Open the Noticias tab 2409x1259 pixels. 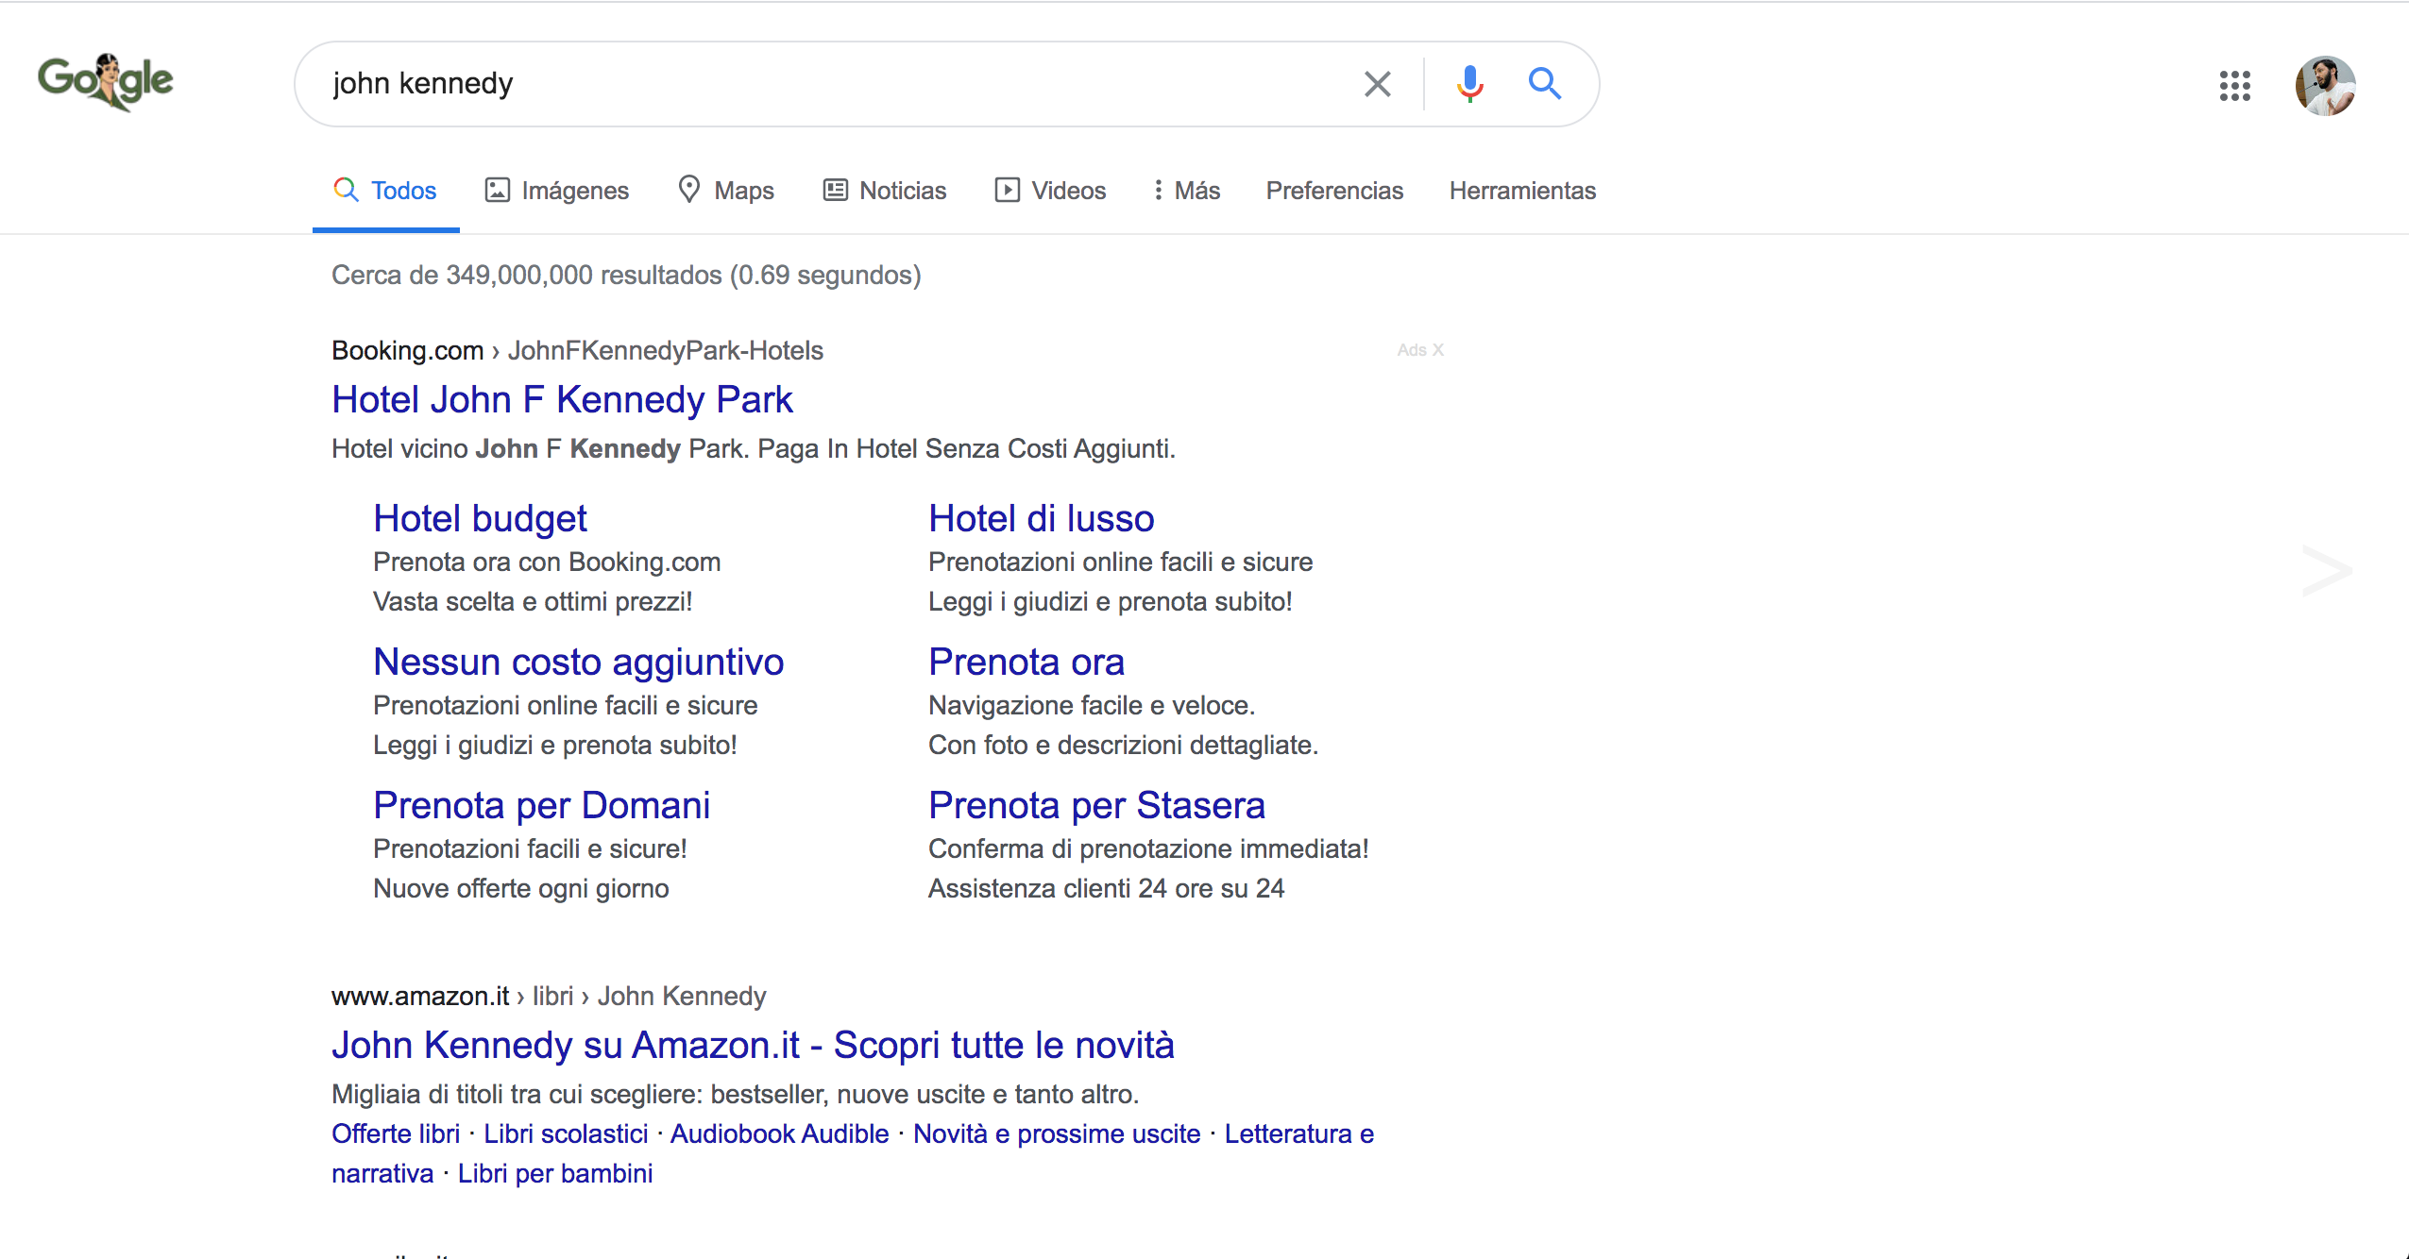[884, 191]
